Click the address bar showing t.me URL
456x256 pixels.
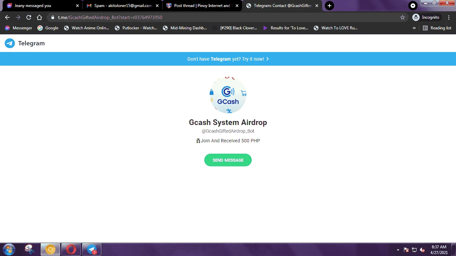pyautogui.click(x=228, y=17)
